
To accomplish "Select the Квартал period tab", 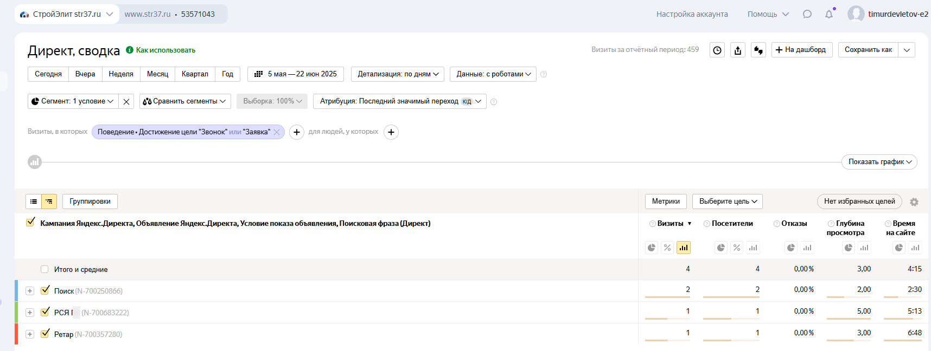I will point(195,74).
